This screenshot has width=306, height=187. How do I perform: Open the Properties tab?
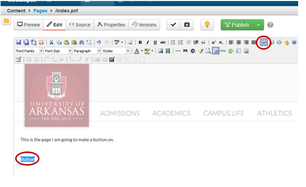[x=111, y=25]
